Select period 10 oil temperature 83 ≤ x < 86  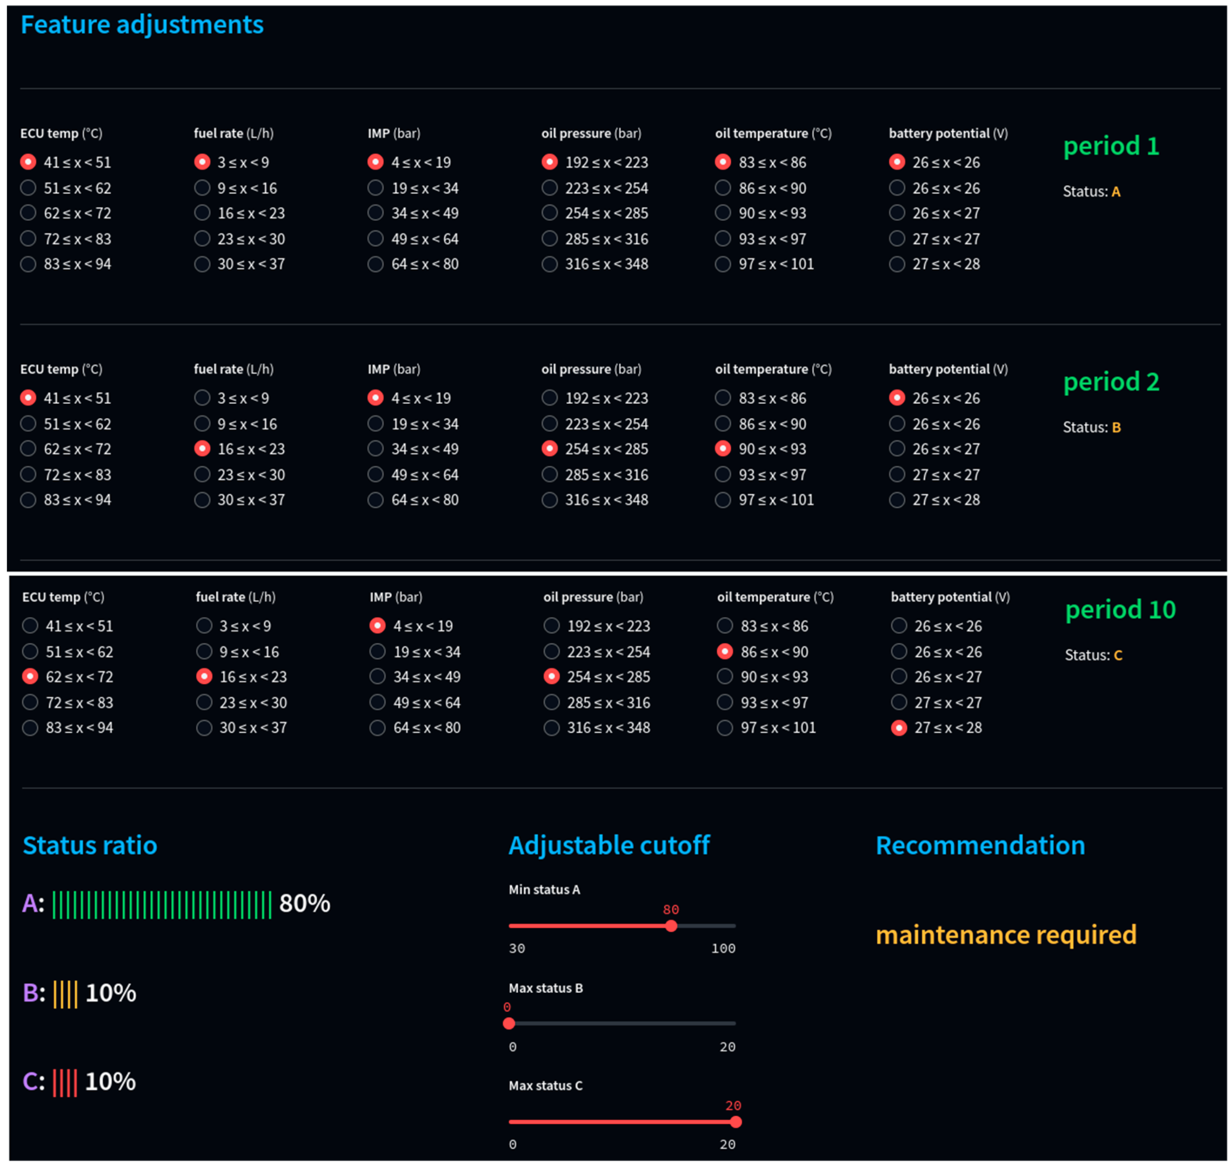coord(725,626)
